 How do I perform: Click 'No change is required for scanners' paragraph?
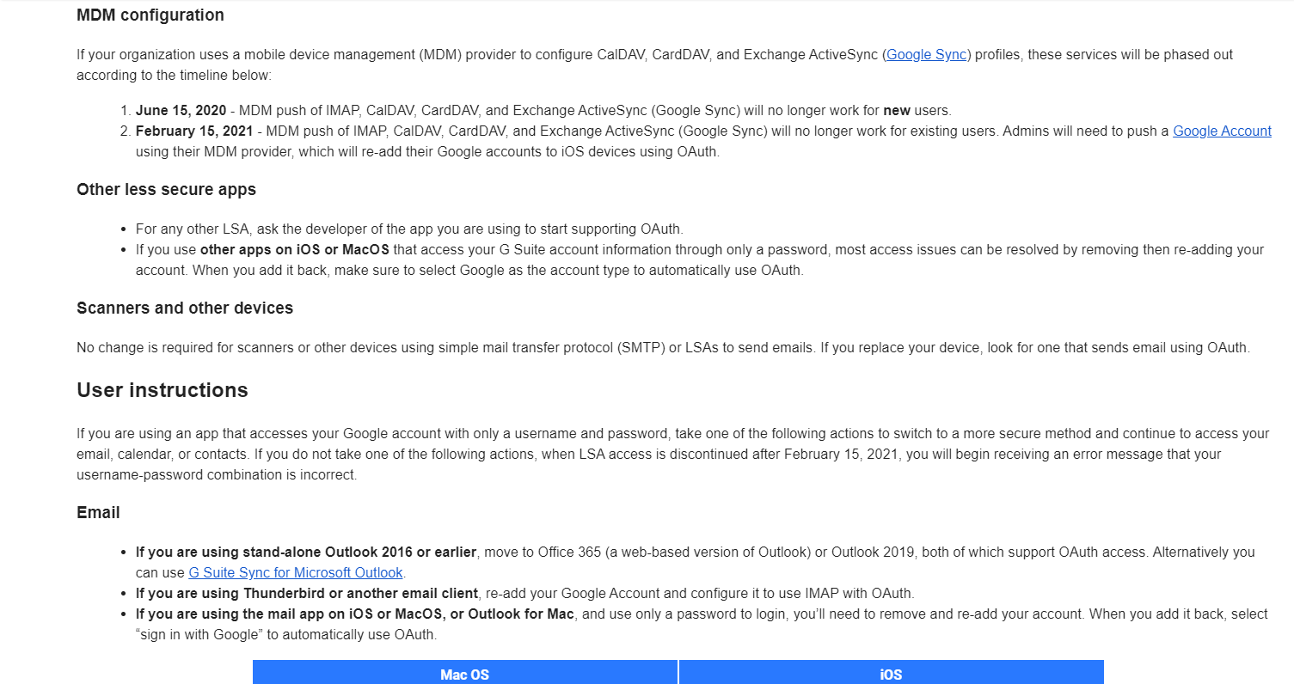click(663, 348)
